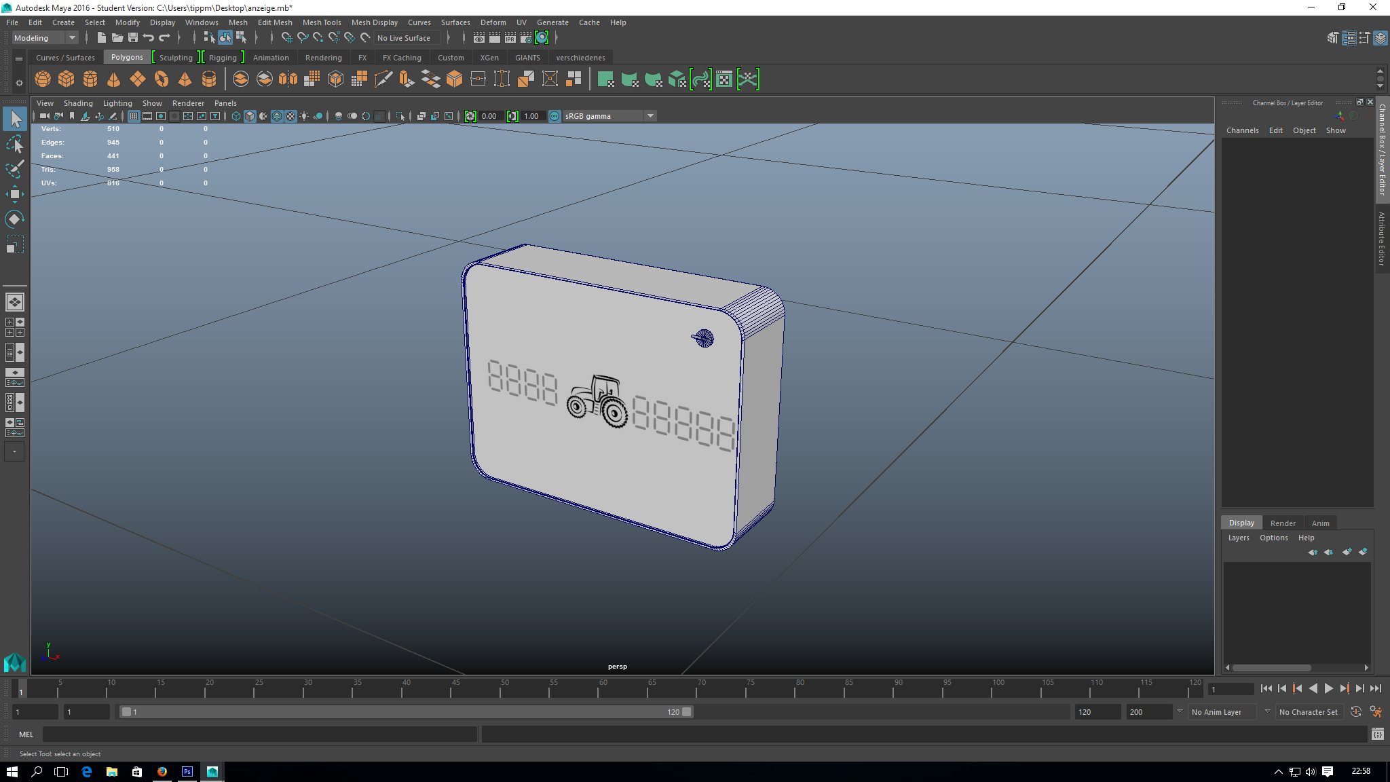Create a polygon torus from the shelf

(x=162, y=79)
